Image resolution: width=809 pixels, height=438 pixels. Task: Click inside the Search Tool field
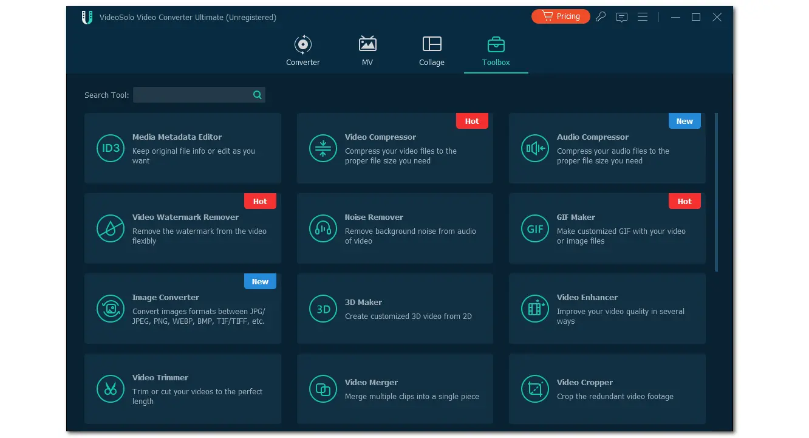199,95
